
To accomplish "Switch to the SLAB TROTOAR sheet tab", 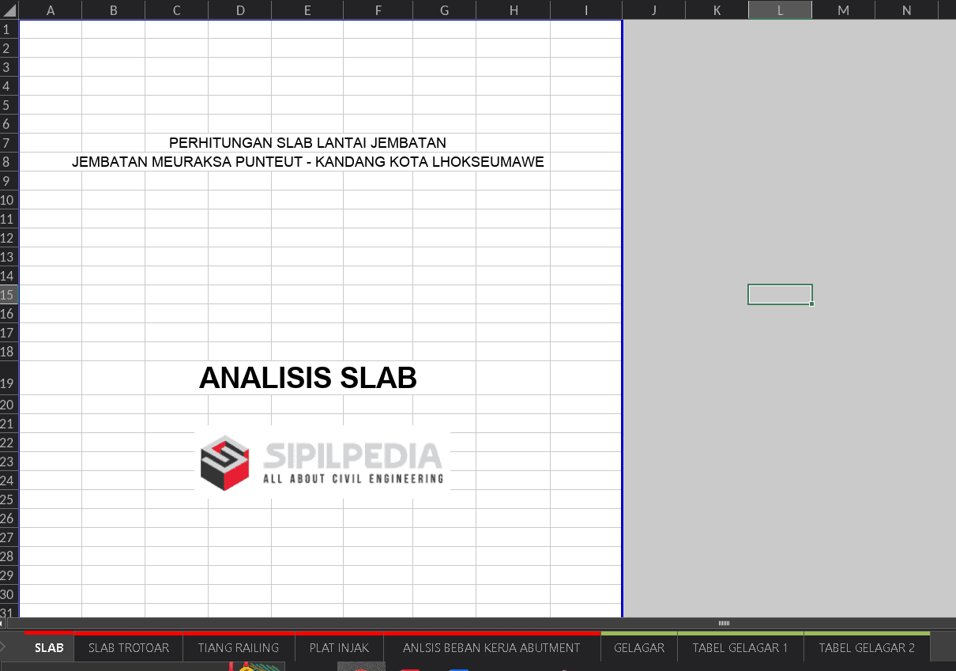I will click(129, 648).
